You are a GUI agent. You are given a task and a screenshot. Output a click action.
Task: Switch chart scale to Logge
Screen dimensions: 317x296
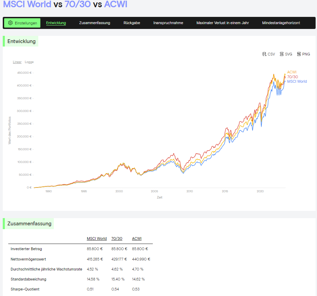tap(29, 62)
